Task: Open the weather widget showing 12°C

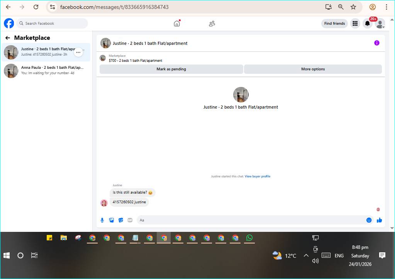Action: (x=285, y=255)
